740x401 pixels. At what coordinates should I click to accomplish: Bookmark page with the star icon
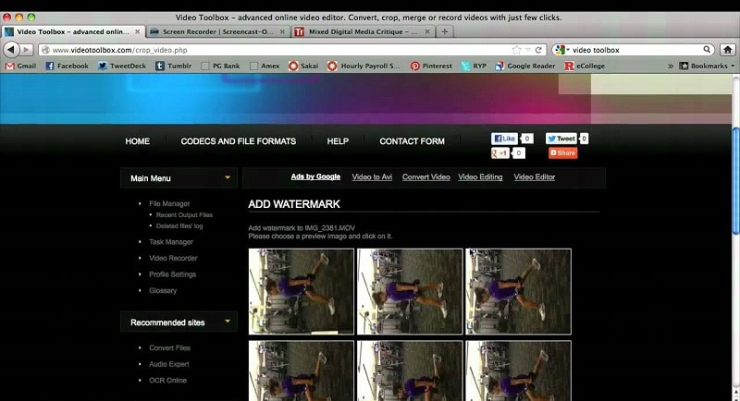coord(516,50)
